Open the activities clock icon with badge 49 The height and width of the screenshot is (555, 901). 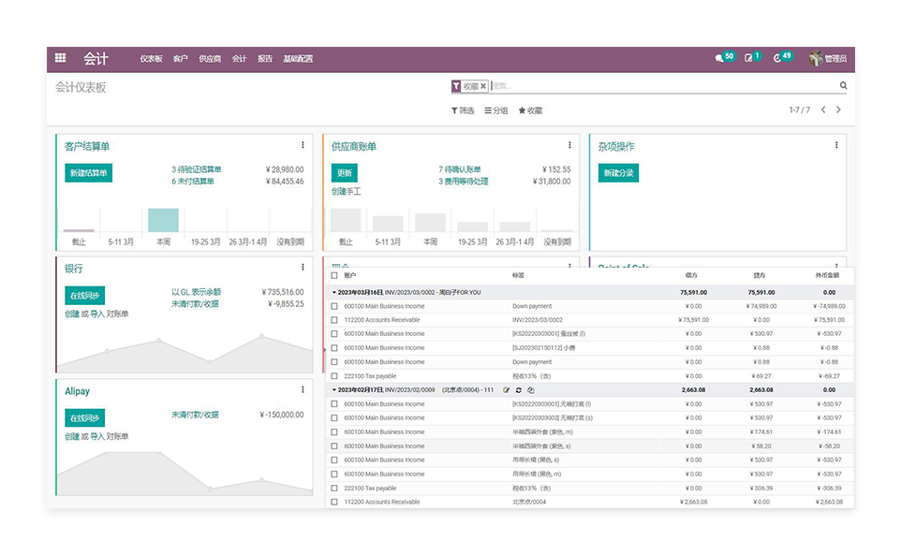pyautogui.click(x=777, y=58)
